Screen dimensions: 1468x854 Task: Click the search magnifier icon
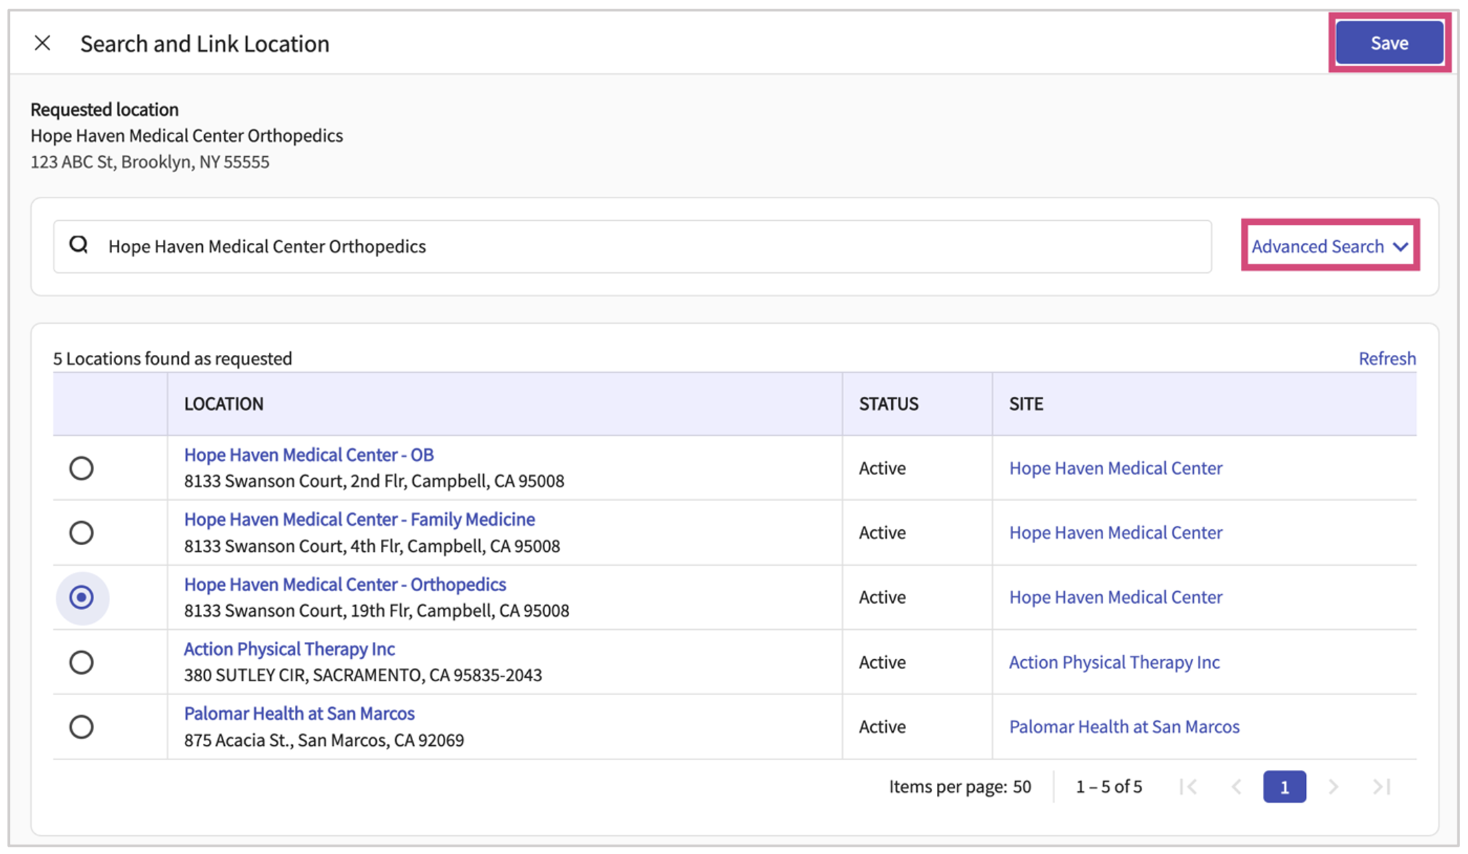tap(79, 245)
